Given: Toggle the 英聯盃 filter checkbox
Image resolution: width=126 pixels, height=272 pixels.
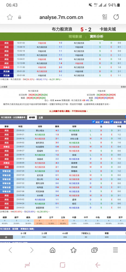Looking at the screenshot, I should coord(102,122).
